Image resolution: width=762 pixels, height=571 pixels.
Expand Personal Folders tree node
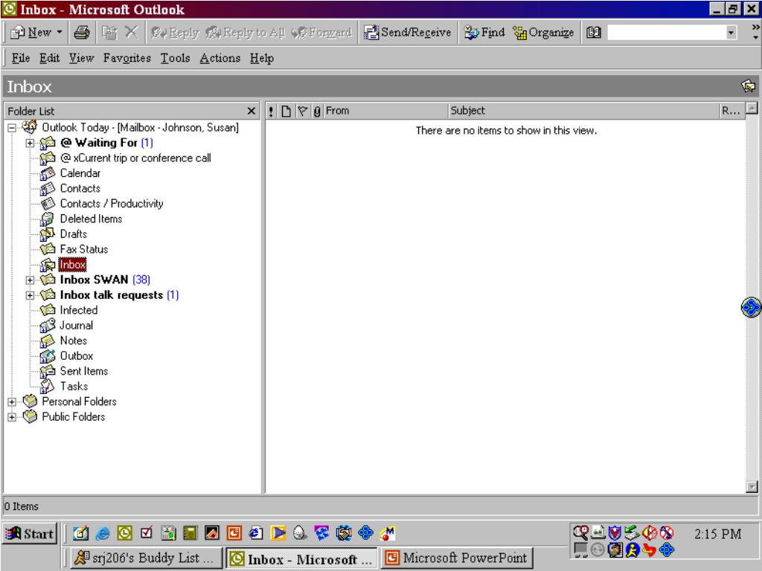(x=12, y=402)
